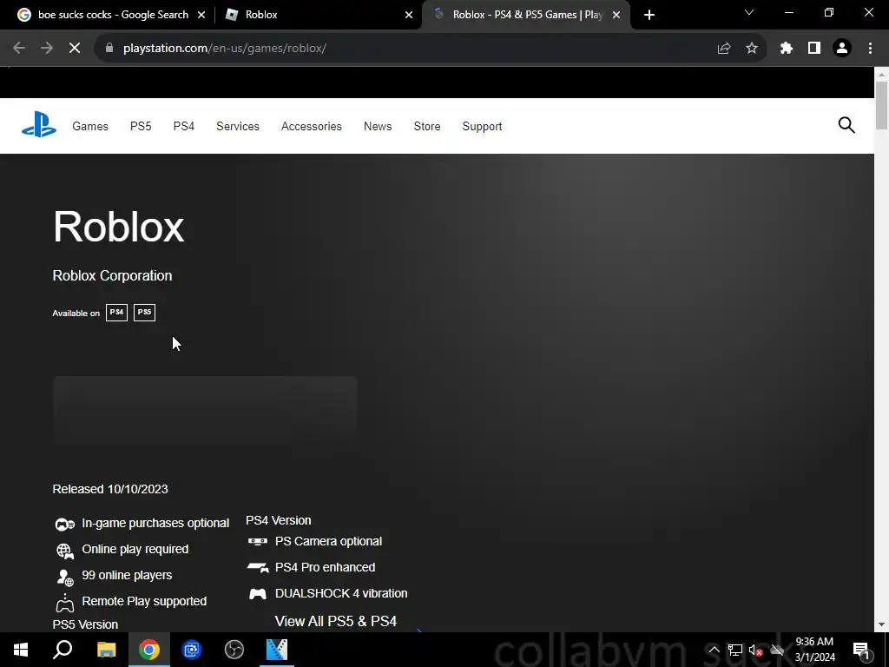The height and width of the screenshot is (667, 889).
Task: Click View All PS5 & PS4 link
Action: click(336, 621)
